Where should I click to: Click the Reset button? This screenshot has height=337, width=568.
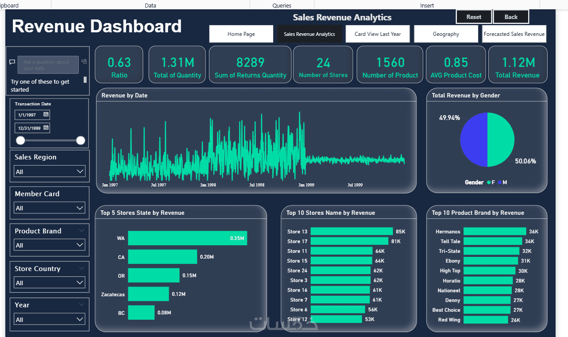point(474,17)
